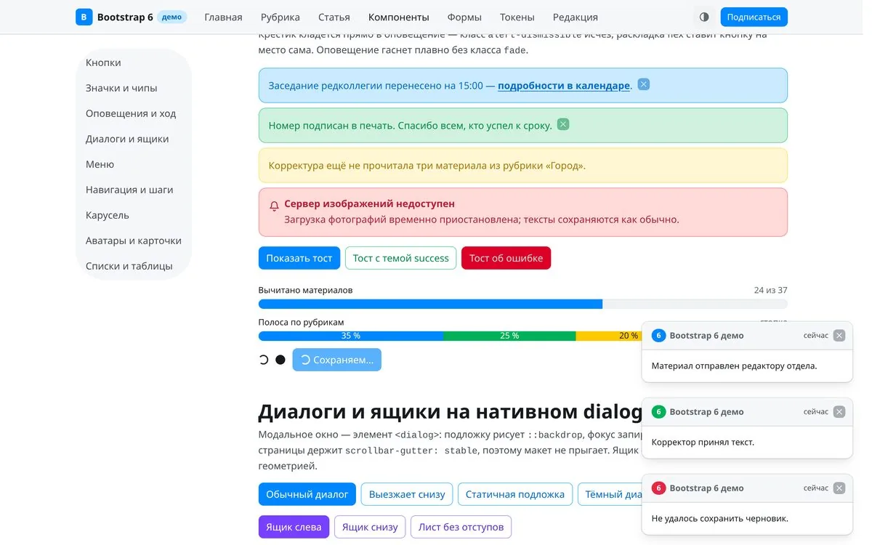Open the Обычный диалог button
Image resolution: width=872 pixels, height=545 pixels.
click(307, 494)
